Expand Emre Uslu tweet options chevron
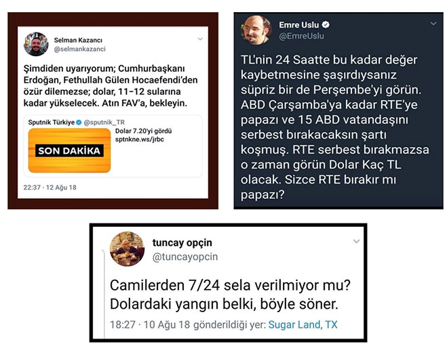The image size is (447, 344). (x=433, y=24)
